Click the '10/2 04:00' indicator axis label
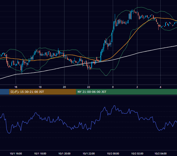Viewport: 177px width, 156px height. point(160,153)
